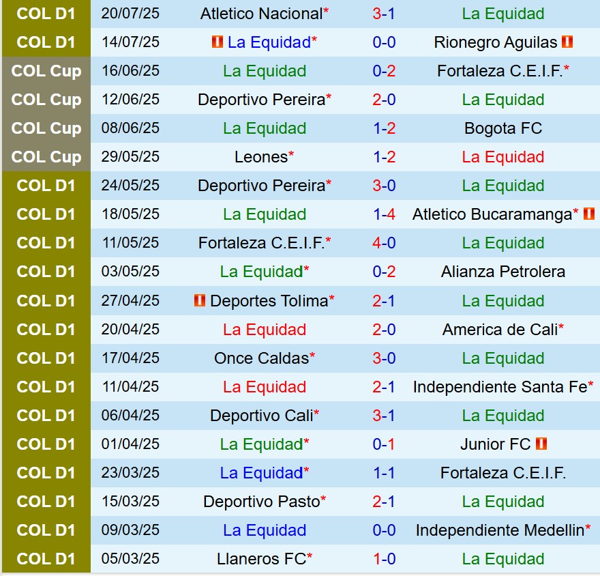Select the Alianza Petrolera team name

pos(503,272)
